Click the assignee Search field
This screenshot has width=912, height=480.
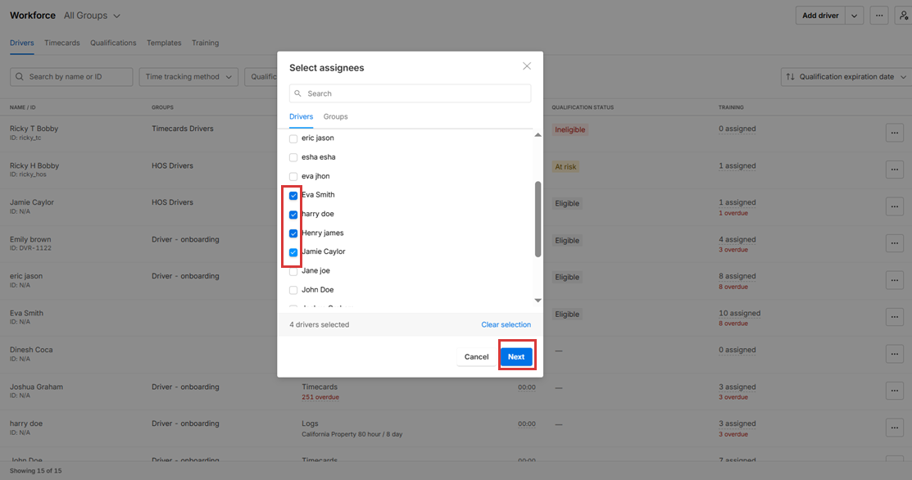(410, 93)
